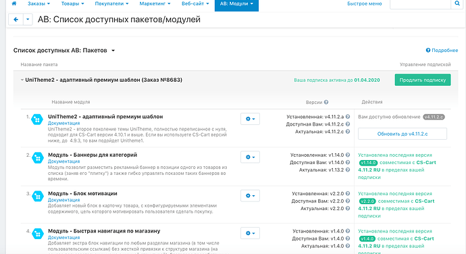Viewport: 466px width, 254px height.
Task: Open the gear dropdown for UniTheme2 module
Action: pyautogui.click(x=250, y=119)
